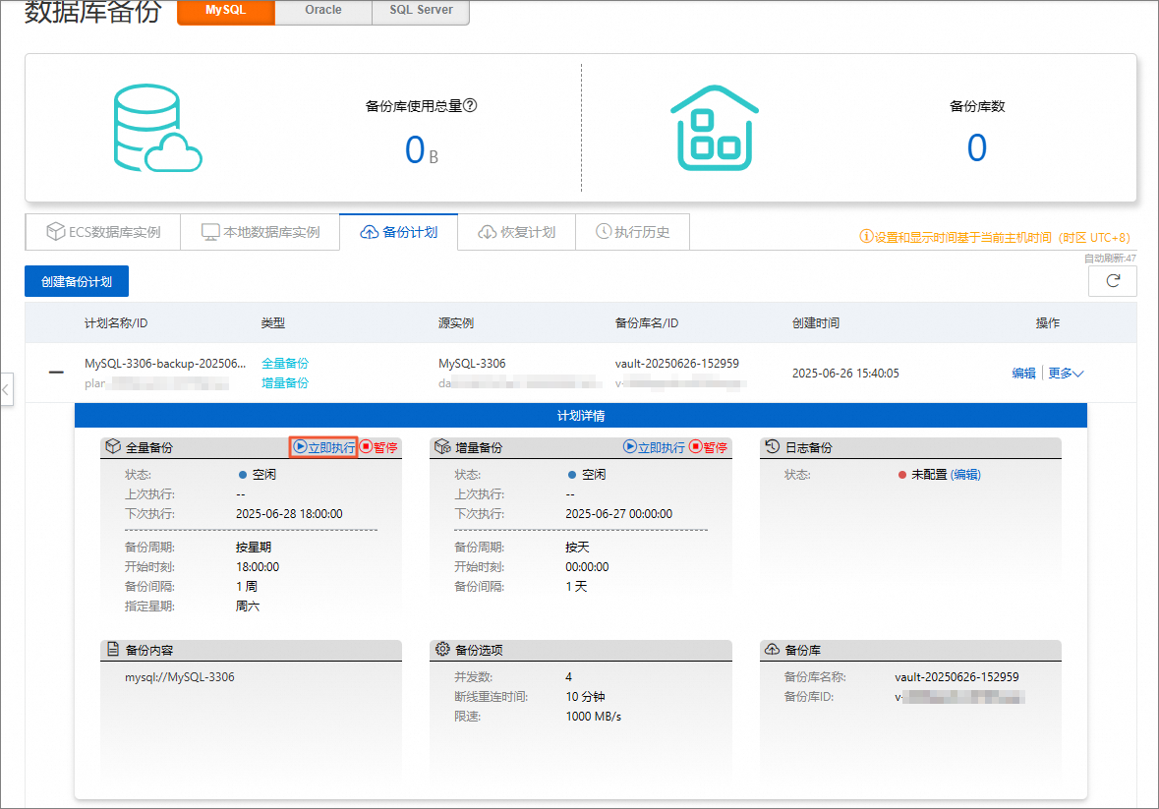
Task: Click the 按天 backup cycle value
Action: click(577, 547)
